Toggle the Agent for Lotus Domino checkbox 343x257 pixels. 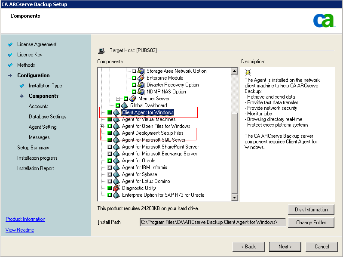[110, 181]
